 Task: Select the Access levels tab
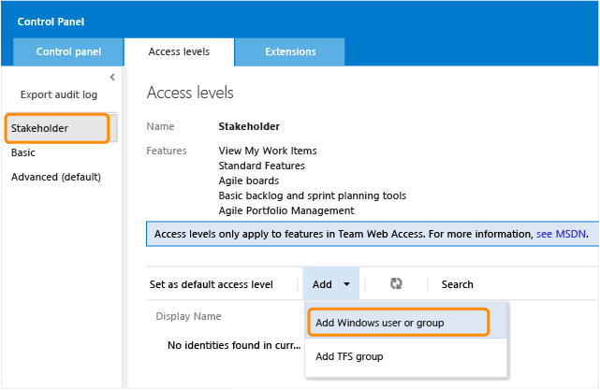click(179, 51)
